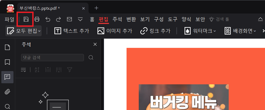
Task: Click the 텍스트 추가 button
Action: click(x=72, y=31)
